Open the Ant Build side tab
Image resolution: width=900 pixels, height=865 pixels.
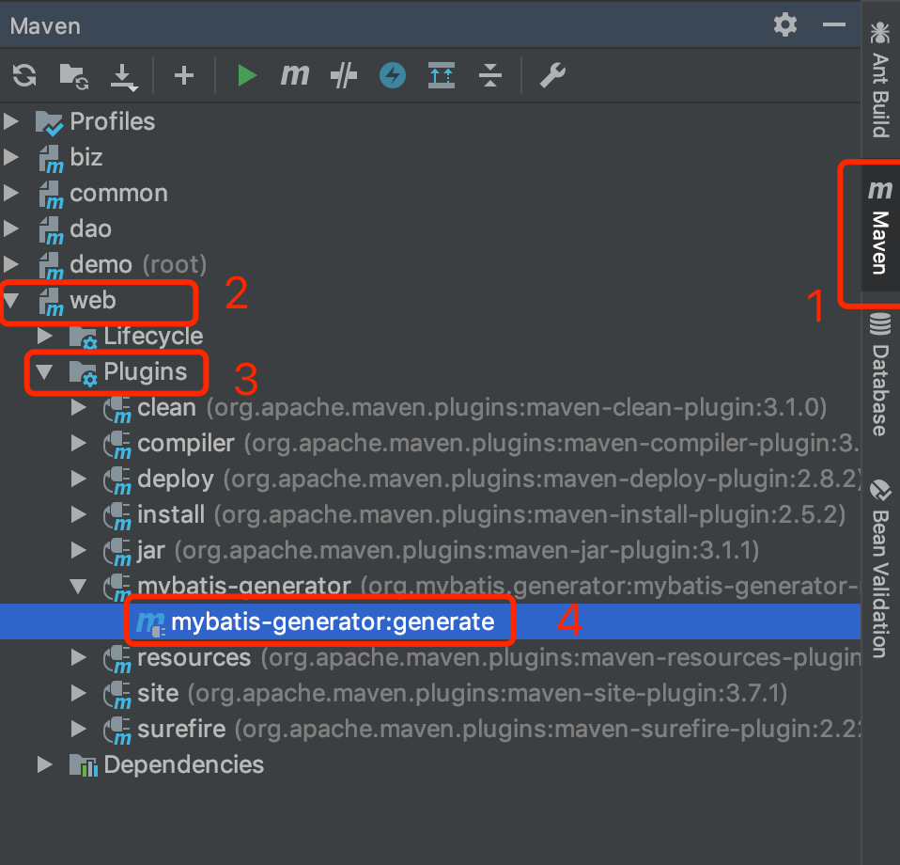[x=880, y=80]
